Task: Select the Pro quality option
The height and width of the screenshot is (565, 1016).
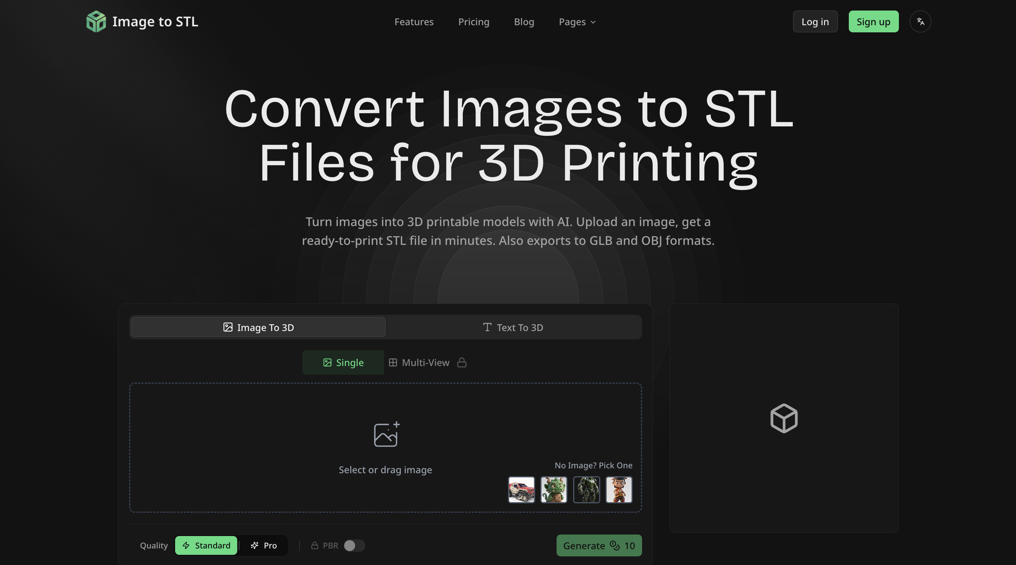Action: coord(263,546)
